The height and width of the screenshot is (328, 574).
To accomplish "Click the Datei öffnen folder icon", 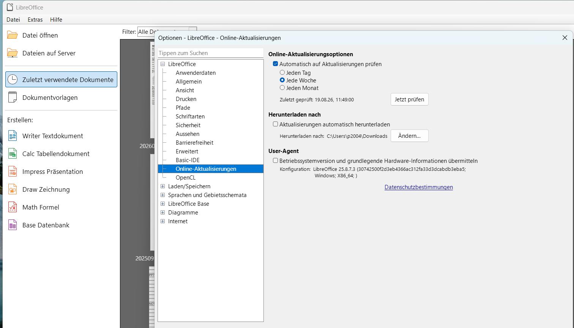I will pyautogui.click(x=13, y=35).
